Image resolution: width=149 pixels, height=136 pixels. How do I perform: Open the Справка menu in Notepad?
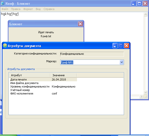pos(49,9)
